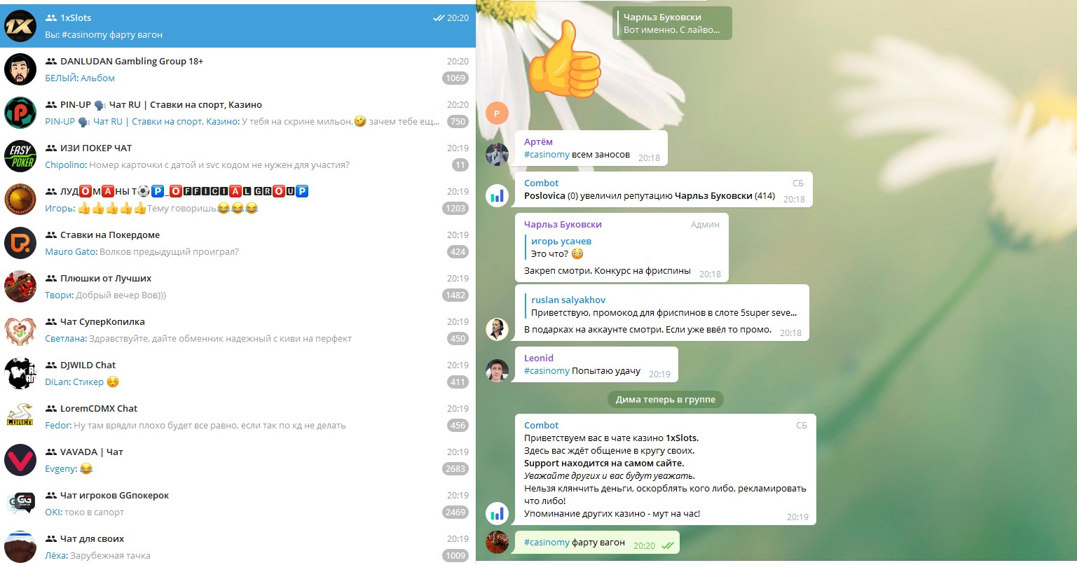Open the EASY POKER chat avatar
Image resolution: width=1077 pixels, height=565 pixels.
pyautogui.click(x=20, y=156)
